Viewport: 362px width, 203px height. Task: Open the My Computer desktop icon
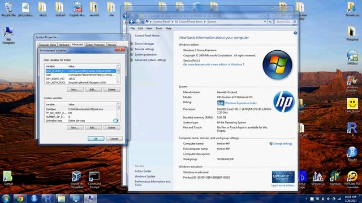8,35
